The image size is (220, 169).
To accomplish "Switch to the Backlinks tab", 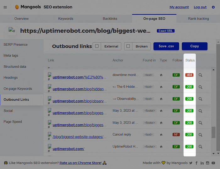I will coord(110,19).
